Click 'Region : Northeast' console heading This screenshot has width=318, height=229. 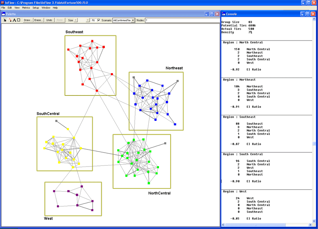pyautogui.click(x=239, y=80)
